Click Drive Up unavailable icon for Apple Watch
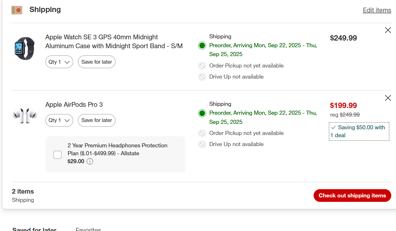 coord(202,77)
